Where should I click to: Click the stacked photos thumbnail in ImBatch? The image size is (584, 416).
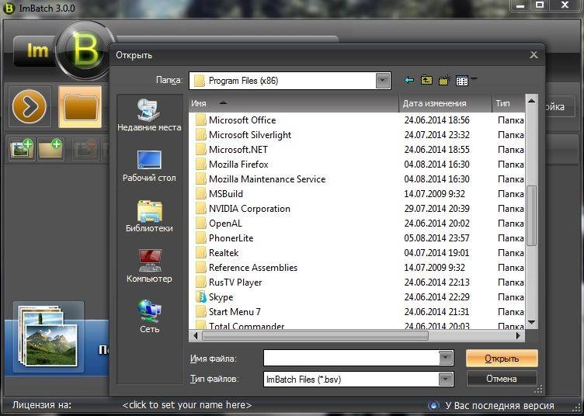pyautogui.click(x=48, y=336)
